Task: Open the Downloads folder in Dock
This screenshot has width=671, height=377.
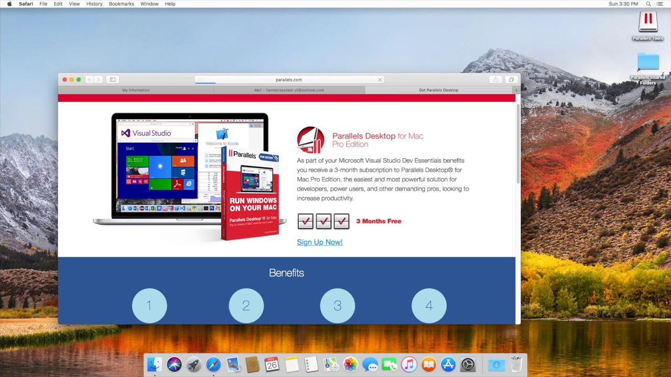Action: 496,364
